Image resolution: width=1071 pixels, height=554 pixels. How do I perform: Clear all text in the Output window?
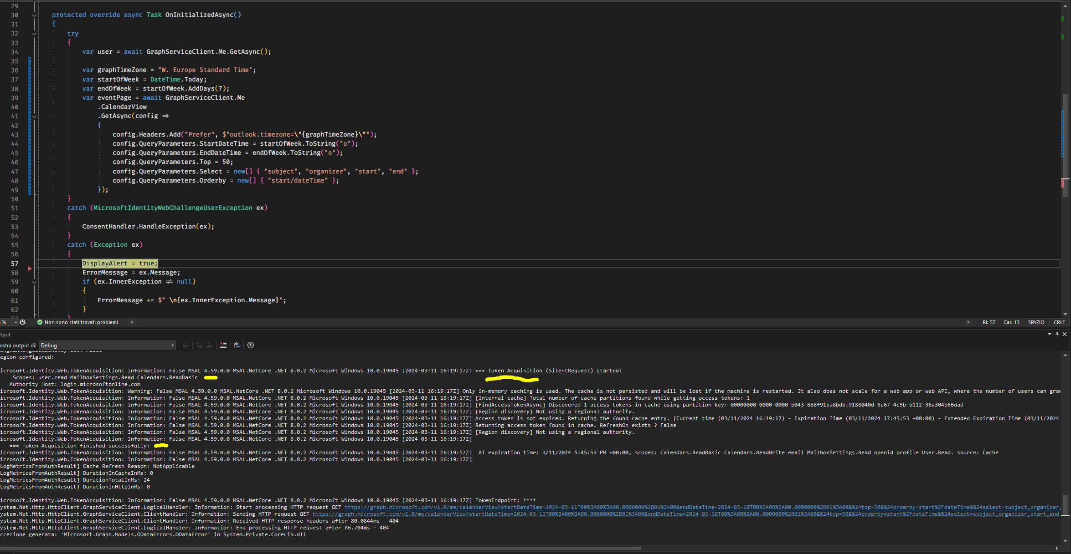tap(223, 345)
